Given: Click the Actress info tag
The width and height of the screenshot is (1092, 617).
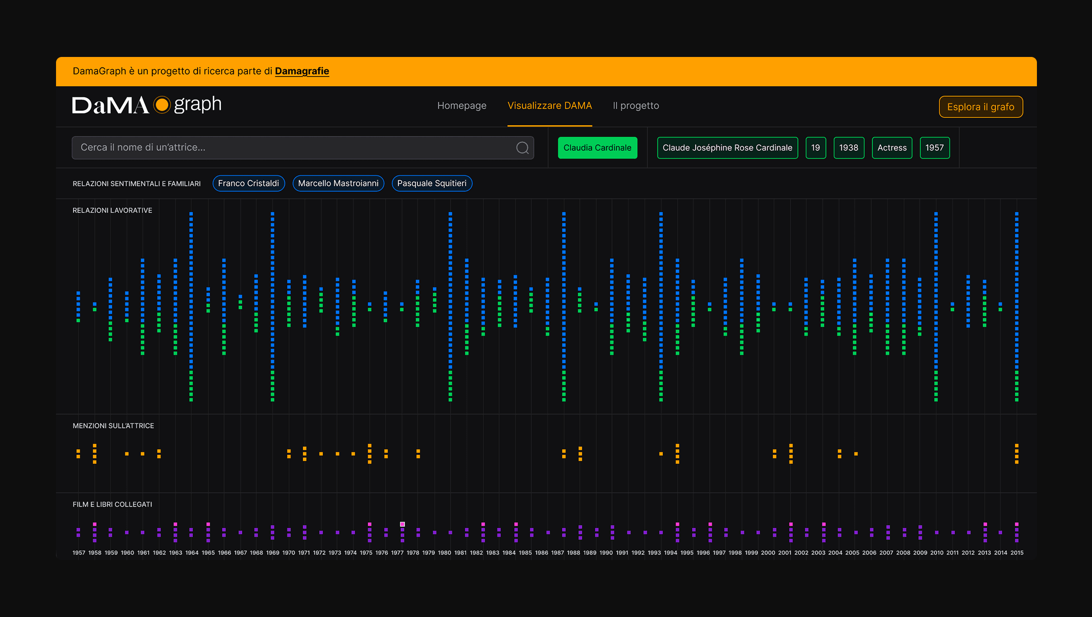Looking at the screenshot, I should coord(892,148).
